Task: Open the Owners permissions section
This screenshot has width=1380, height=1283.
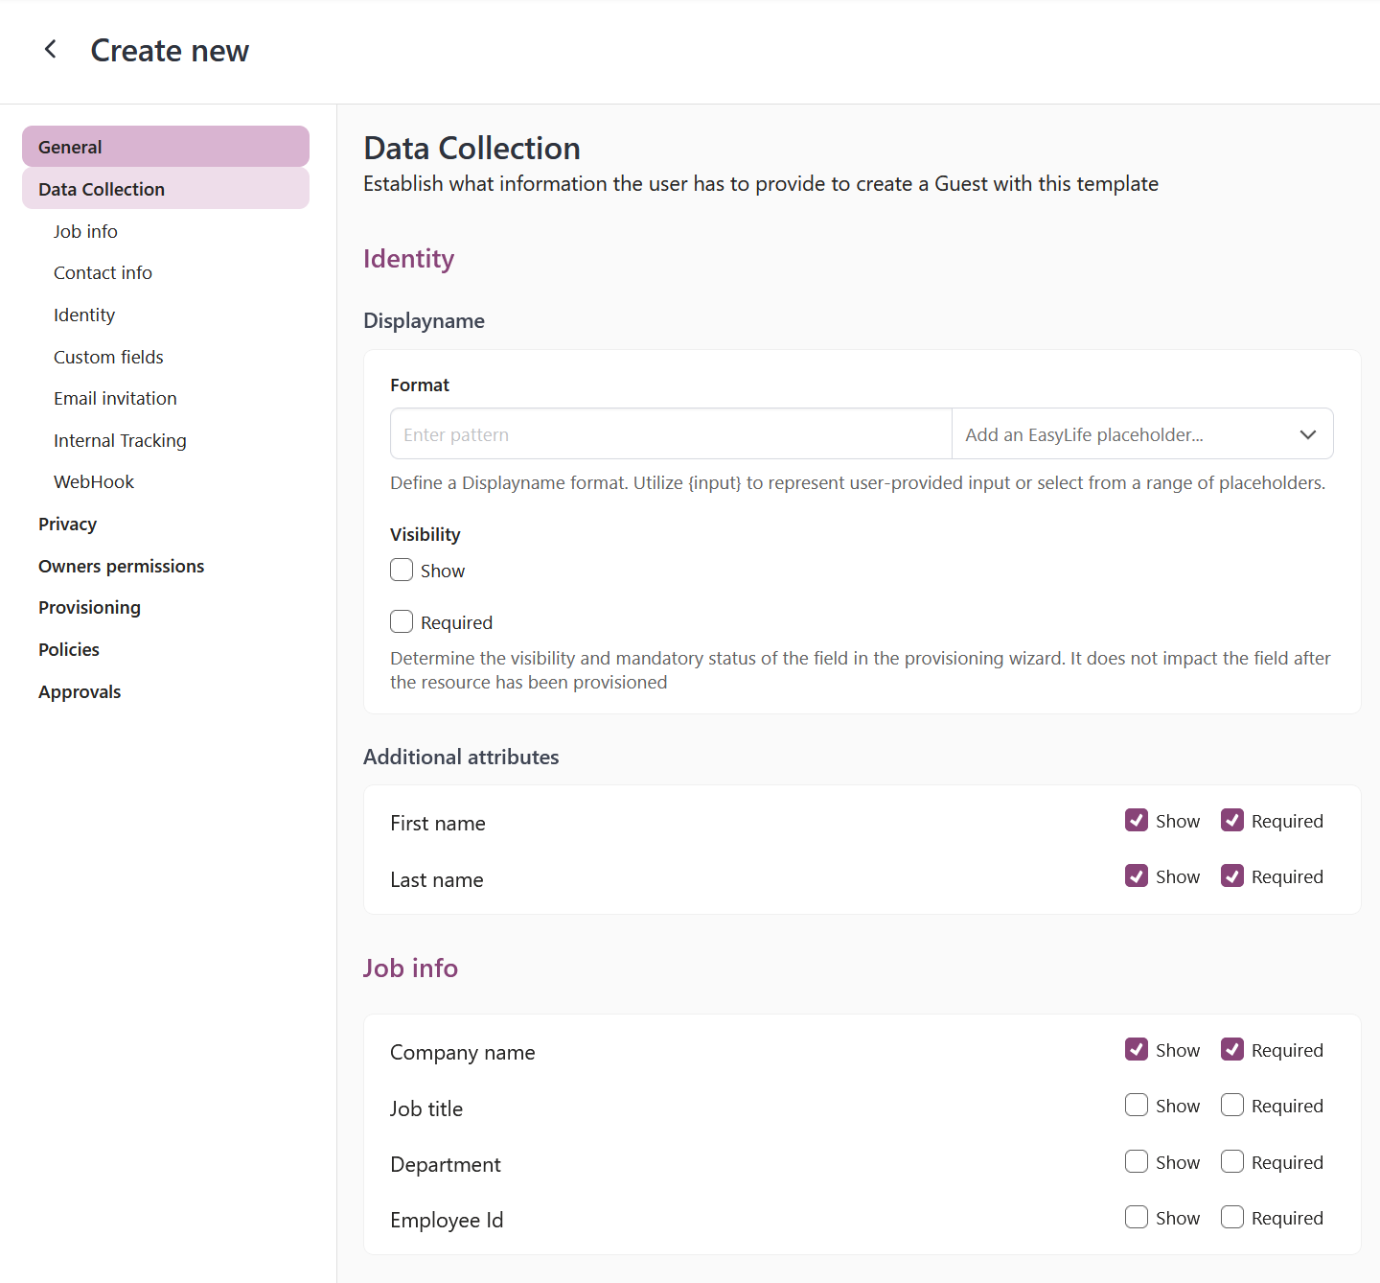Action: click(x=121, y=566)
